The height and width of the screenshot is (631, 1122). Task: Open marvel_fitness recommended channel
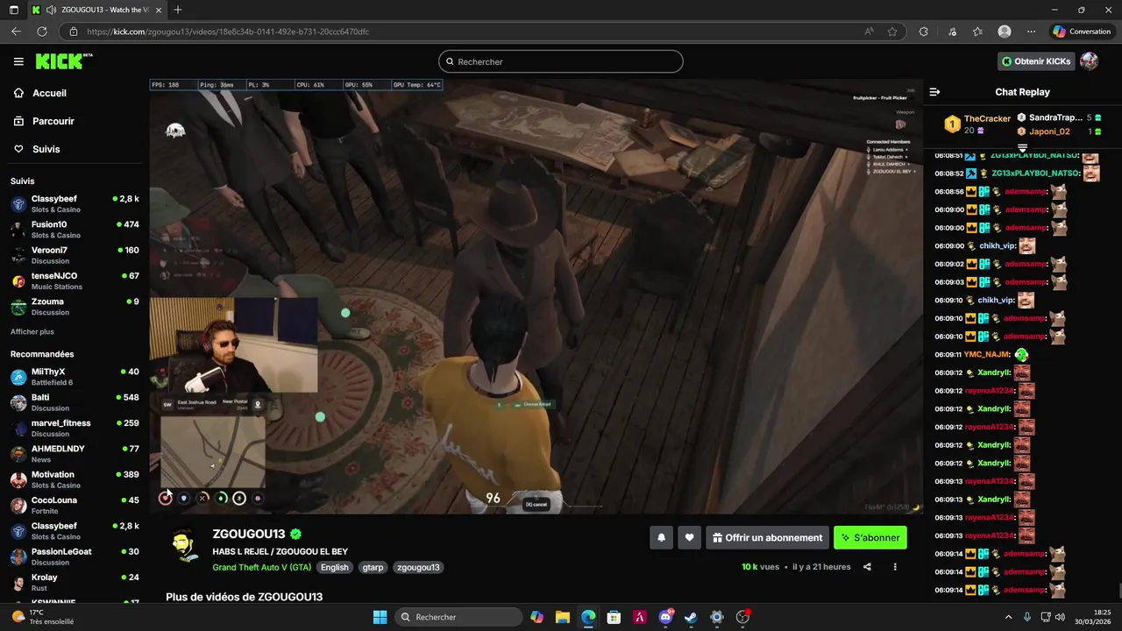click(x=75, y=428)
